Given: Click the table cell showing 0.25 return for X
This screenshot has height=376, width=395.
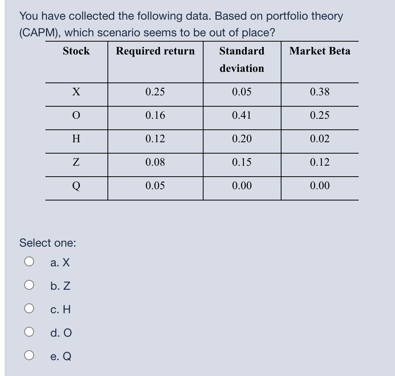Looking at the screenshot, I should coord(155,92).
